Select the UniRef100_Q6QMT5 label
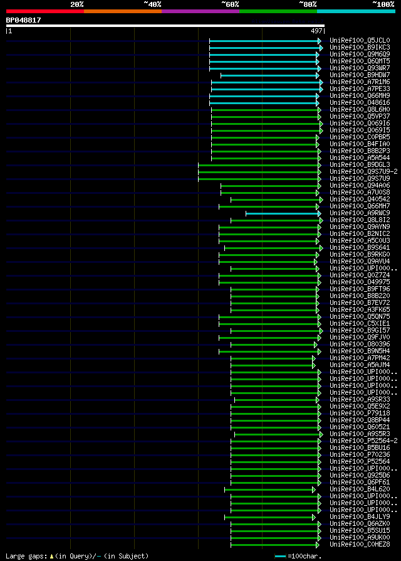The image size is (401, 561). [x=360, y=61]
